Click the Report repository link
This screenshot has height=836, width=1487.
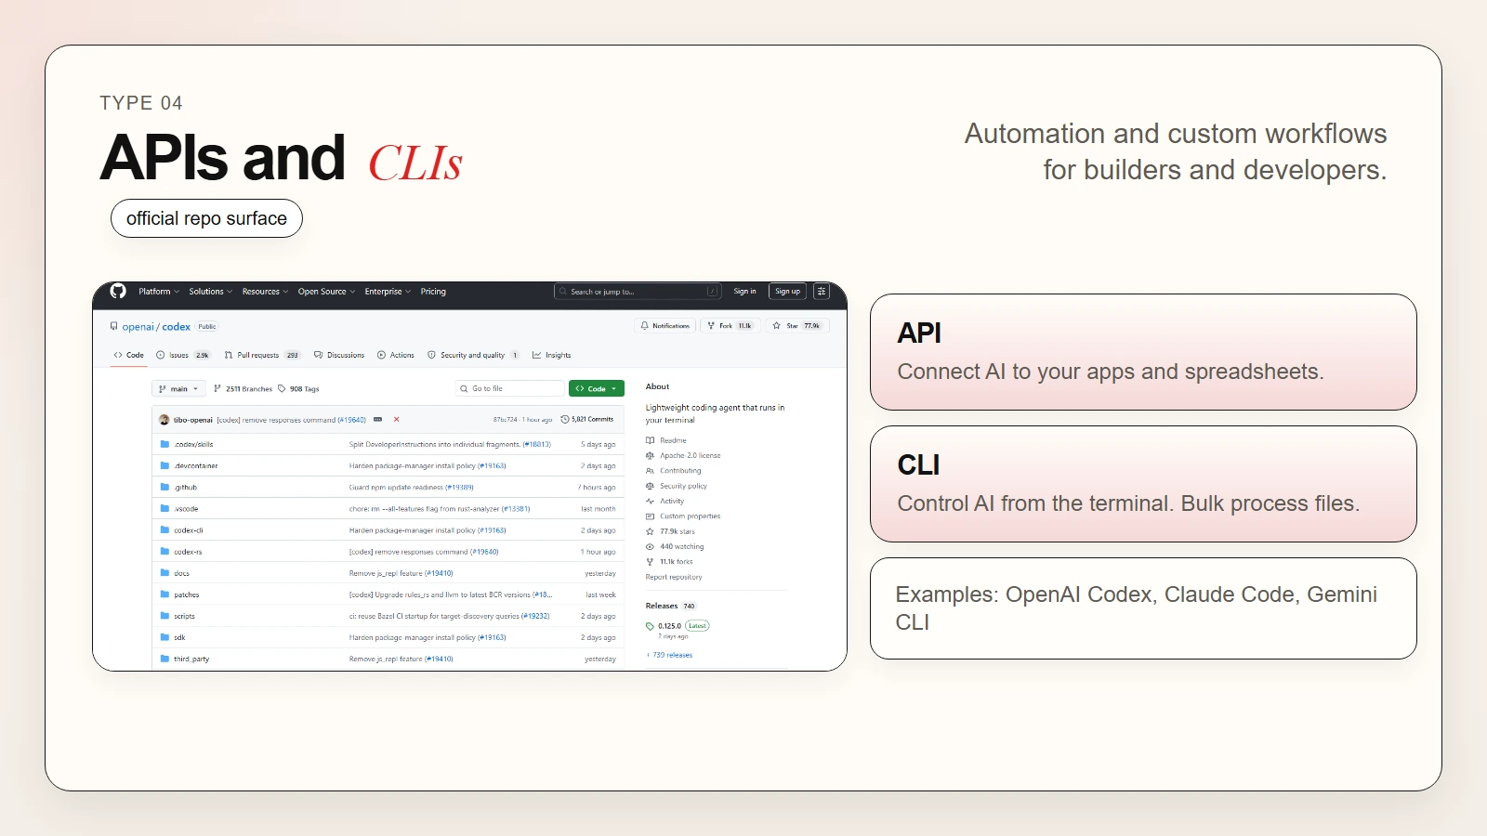click(x=674, y=577)
